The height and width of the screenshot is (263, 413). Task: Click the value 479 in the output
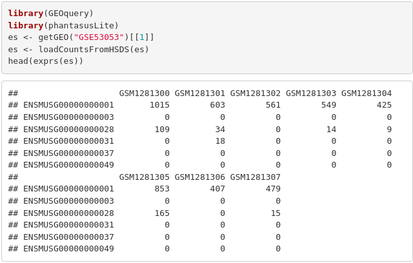pos(273,189)
